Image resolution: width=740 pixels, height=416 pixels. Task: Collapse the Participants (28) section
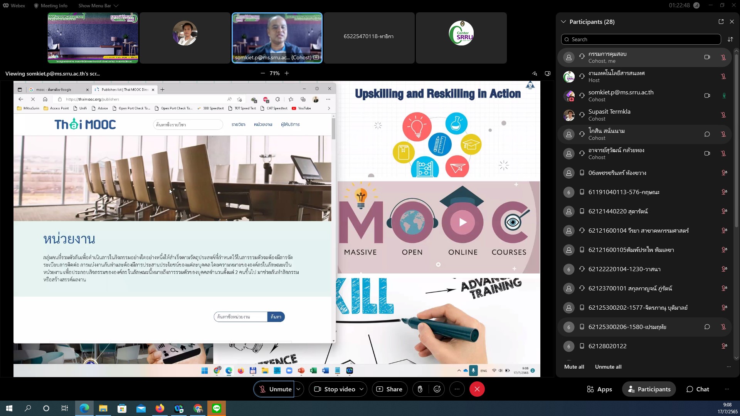(563, 22)
